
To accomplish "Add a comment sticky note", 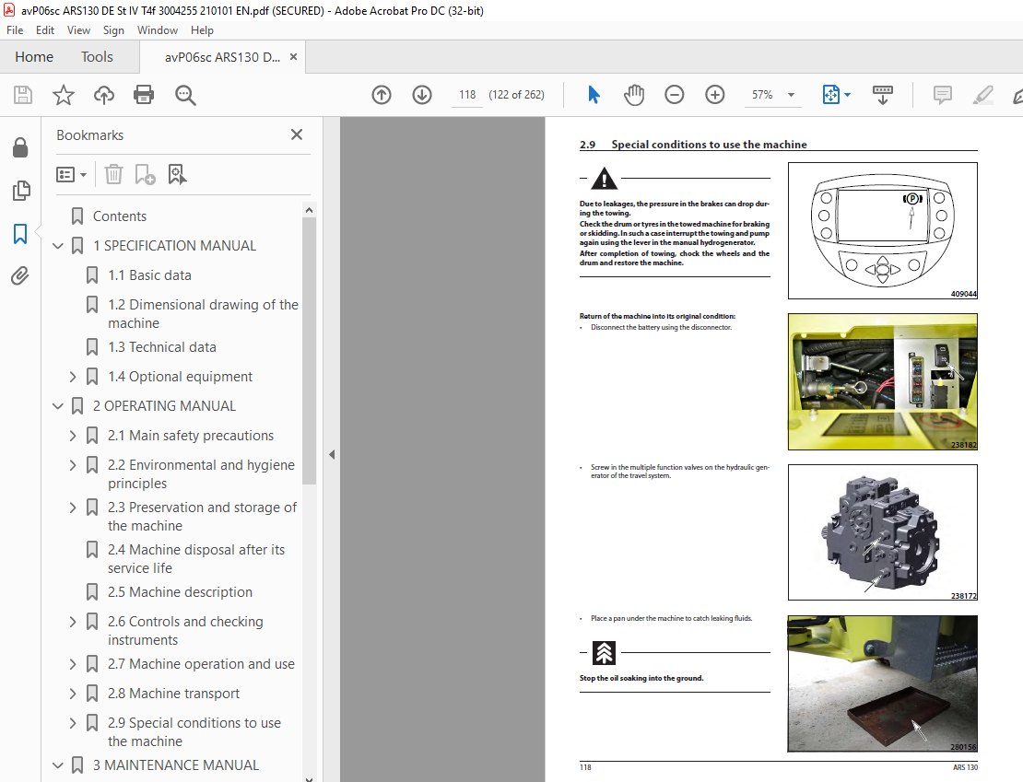I will point(942,95).
